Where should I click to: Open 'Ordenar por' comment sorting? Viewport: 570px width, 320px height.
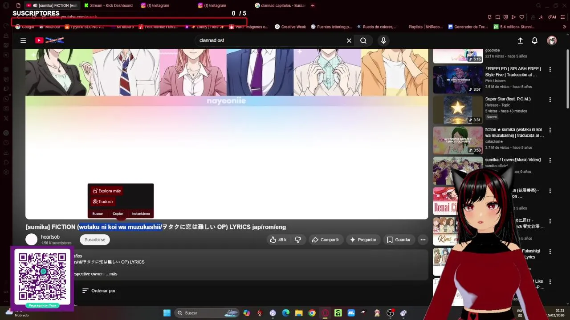point(99,291)
